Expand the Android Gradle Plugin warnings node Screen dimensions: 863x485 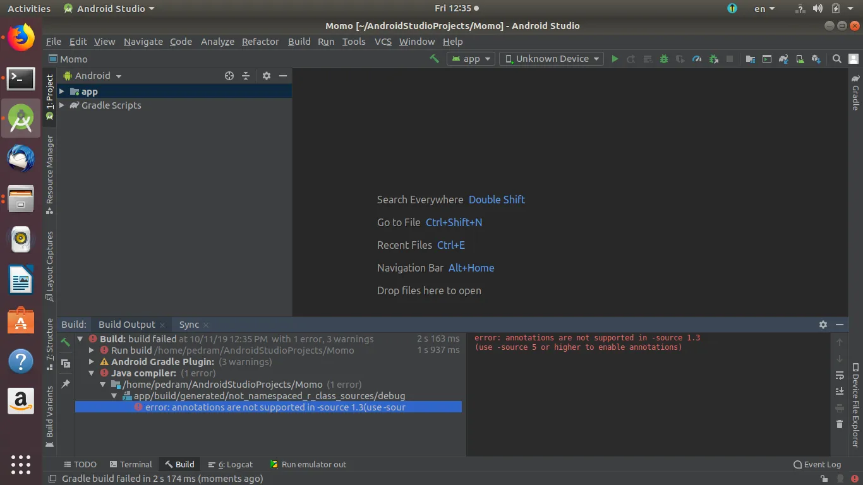click(x=92, y=362)
